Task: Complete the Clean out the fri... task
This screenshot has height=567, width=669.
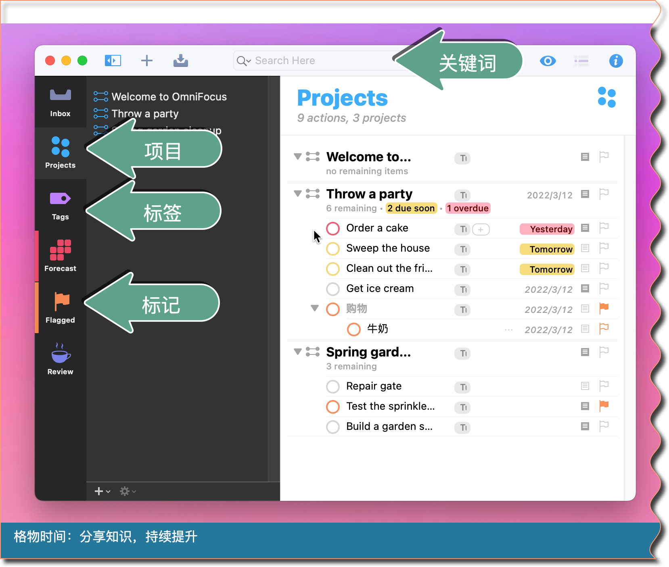Action: coord(333,269)
